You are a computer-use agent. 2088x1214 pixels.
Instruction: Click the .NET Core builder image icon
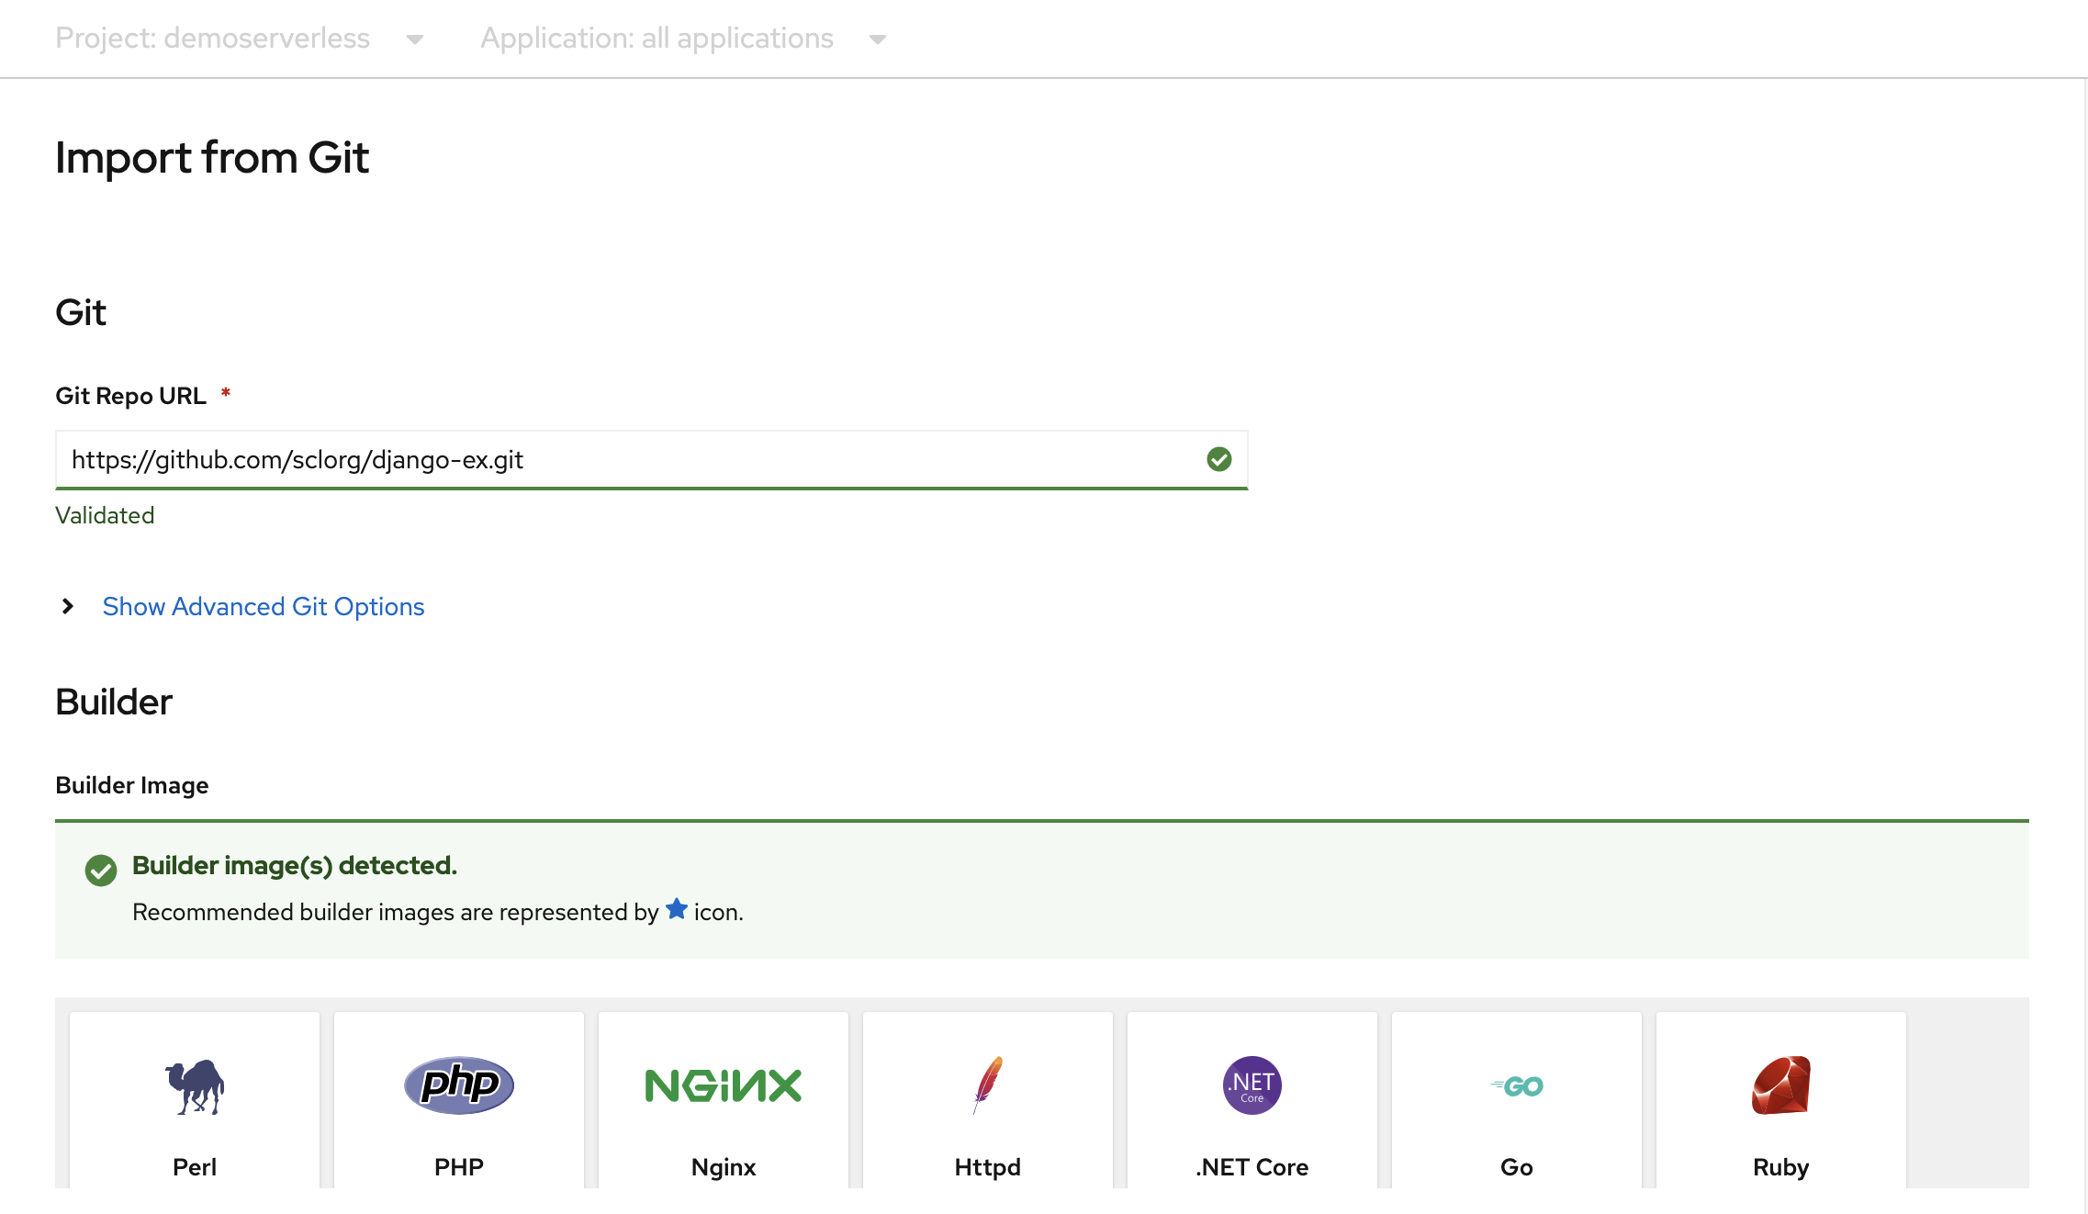pyautogui.click(x=1250, y=1084)
